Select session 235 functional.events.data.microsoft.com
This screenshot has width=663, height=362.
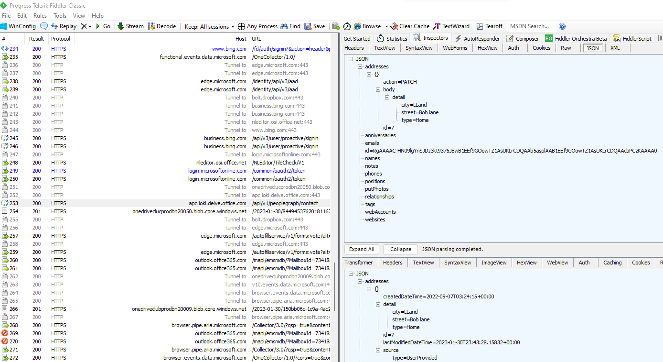(x=165, y=57)
